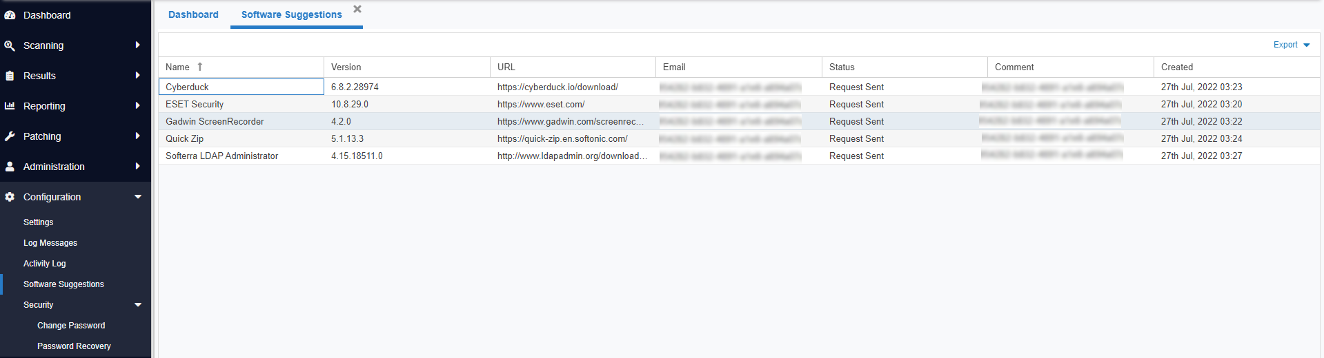
Task: Click the ldapadmin.org download URL cell
Action: coord(572,156)
